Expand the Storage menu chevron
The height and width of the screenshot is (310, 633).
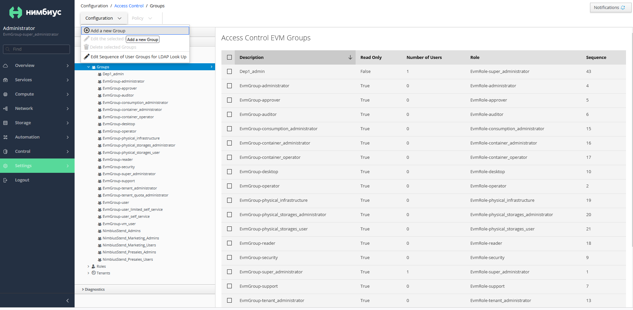coord(68,123)
